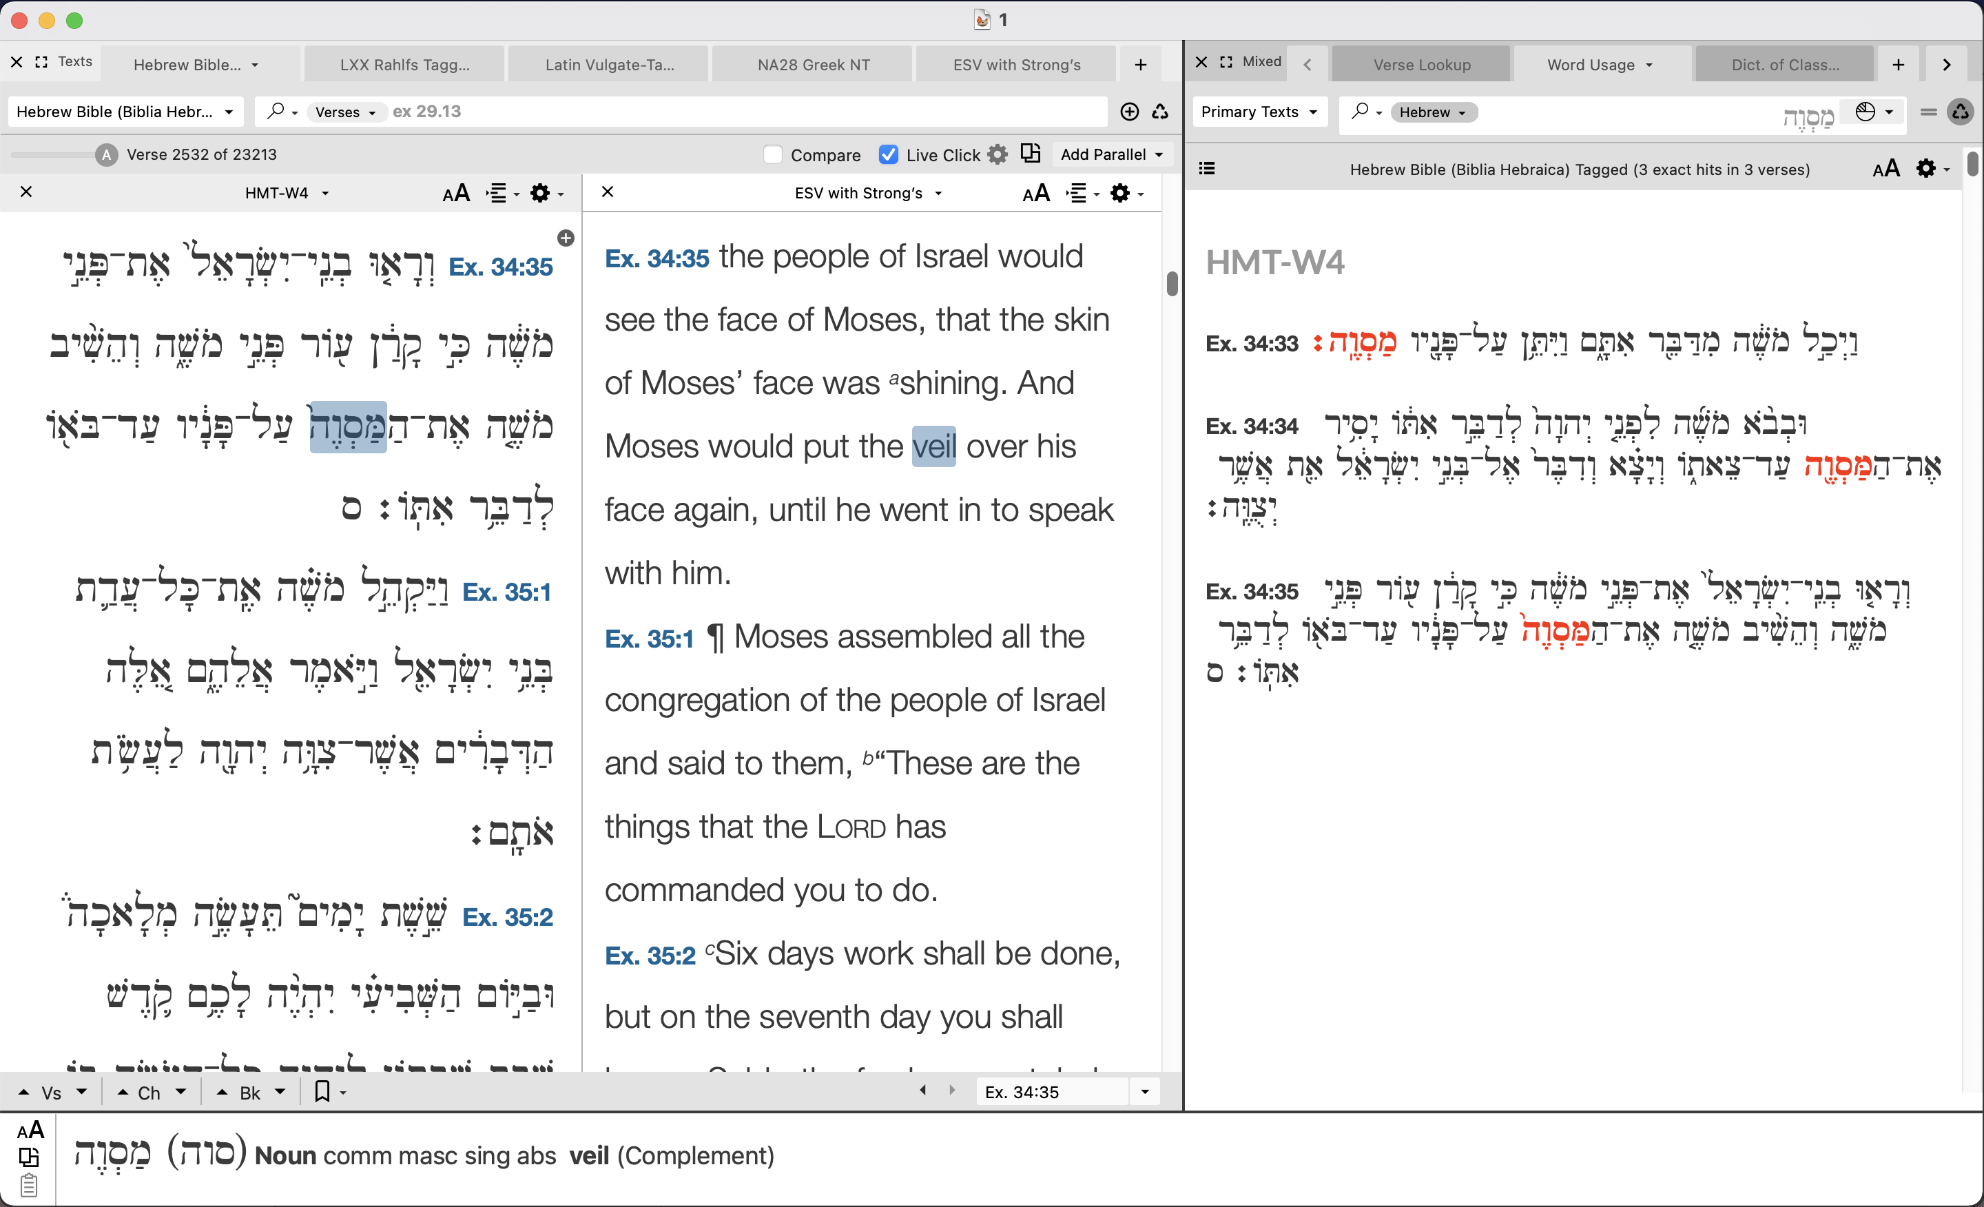
Task: Expand the Verses search mode dropdown
Action: click(345, 112)
